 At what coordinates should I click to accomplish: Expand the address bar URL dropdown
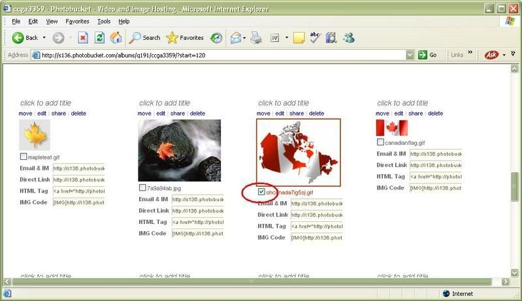[410, 55]
